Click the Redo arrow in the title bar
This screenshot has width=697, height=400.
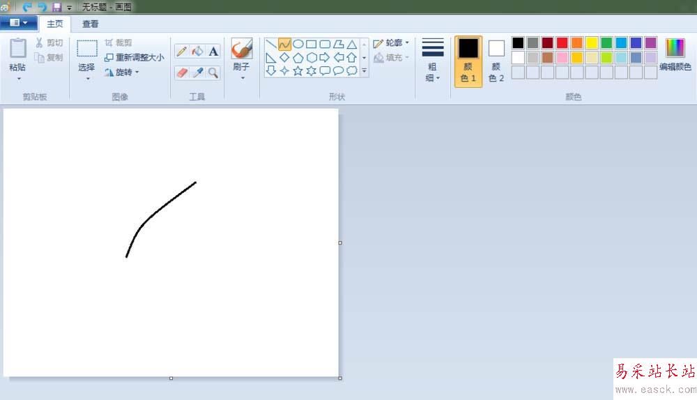point(42,7)
